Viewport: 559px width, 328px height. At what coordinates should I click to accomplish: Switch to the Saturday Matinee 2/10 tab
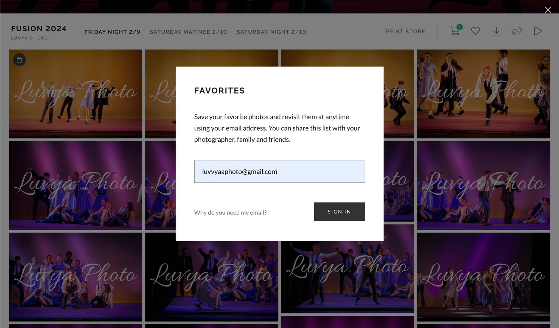pos(188,32)
